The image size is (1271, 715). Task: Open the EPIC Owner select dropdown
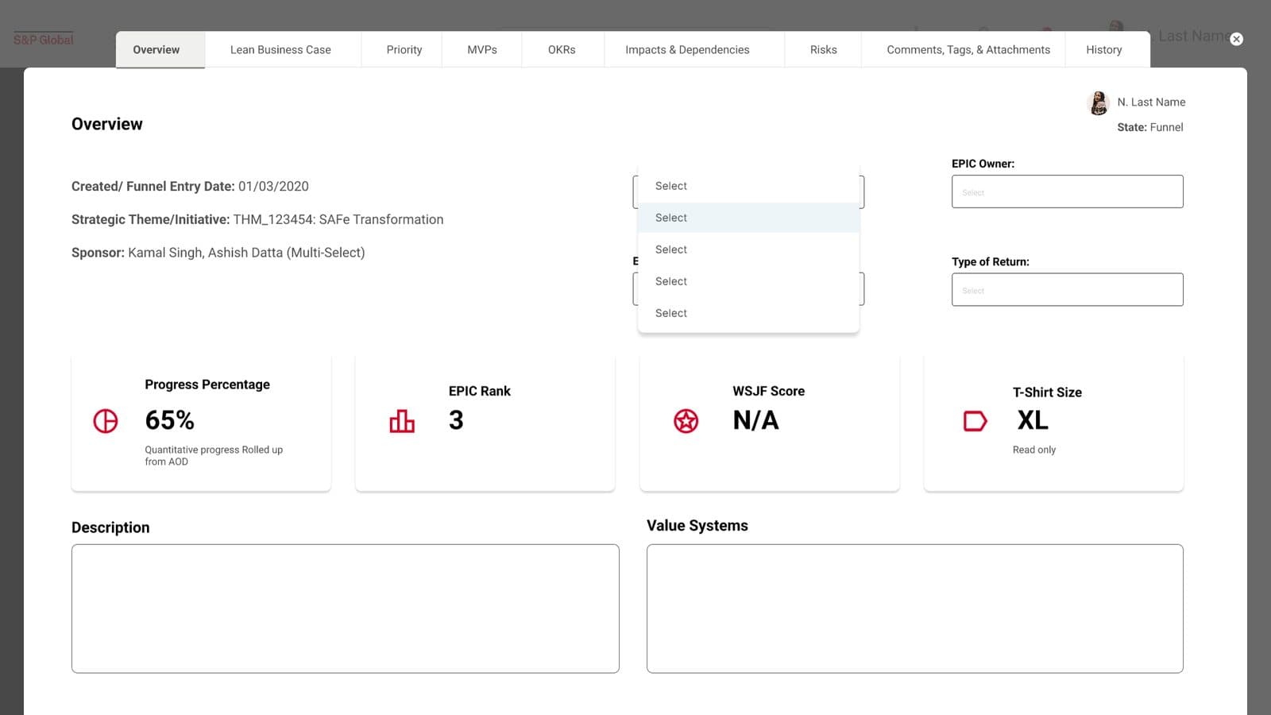(x=1068, y=191)
